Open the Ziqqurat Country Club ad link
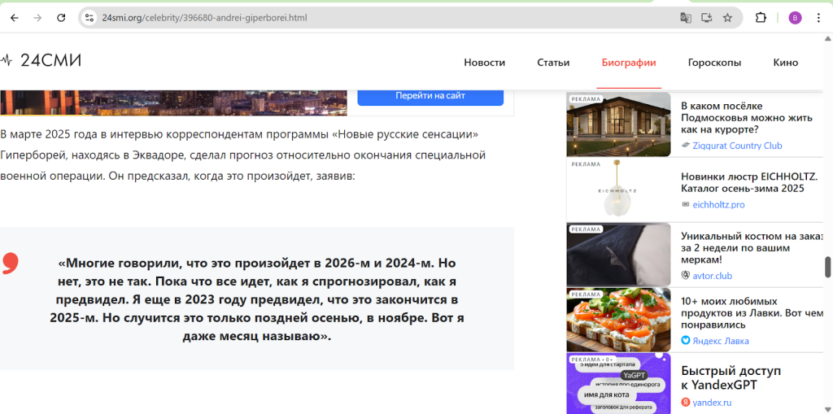Screen dimensions: 833x414 coord(736,146)
